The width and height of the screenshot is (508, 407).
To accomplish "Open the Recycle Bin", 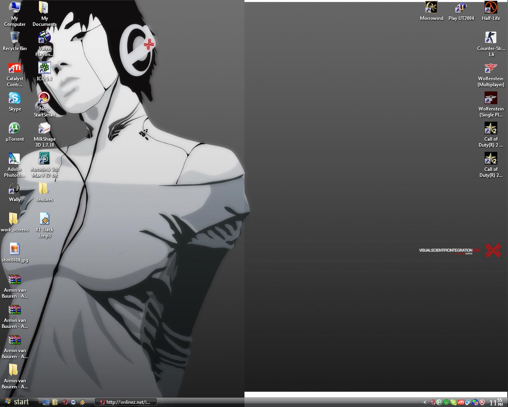I will (15, 41).
